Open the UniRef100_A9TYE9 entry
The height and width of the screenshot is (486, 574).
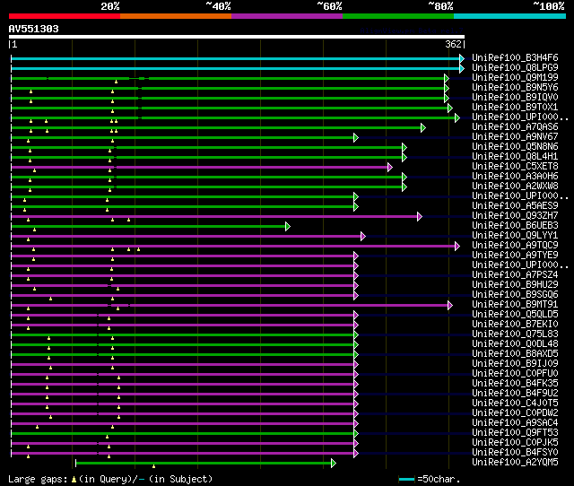(x=515, y=256)
